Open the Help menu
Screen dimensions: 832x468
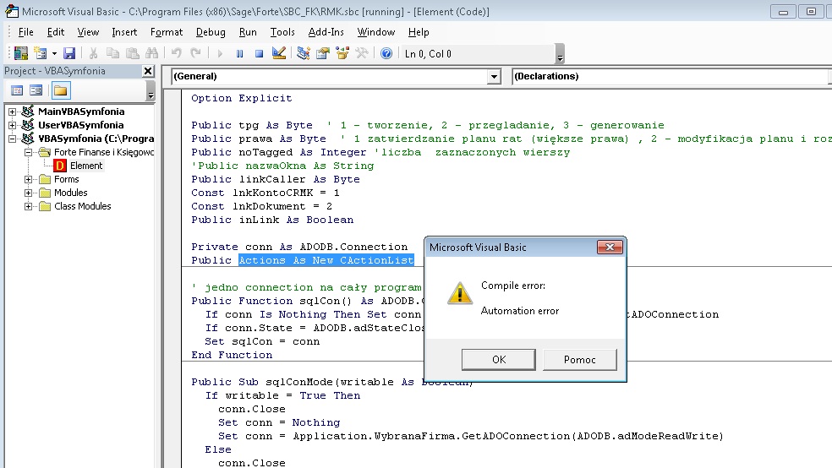tap(419, 32)
